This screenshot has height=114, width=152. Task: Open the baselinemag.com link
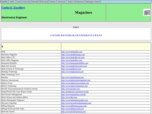point(73,77)
